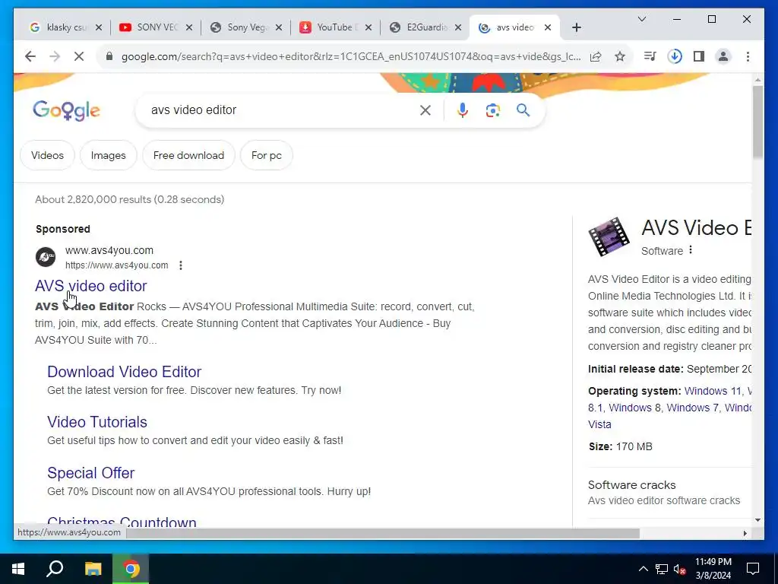Search by image with Google Lens

[492, 110]
